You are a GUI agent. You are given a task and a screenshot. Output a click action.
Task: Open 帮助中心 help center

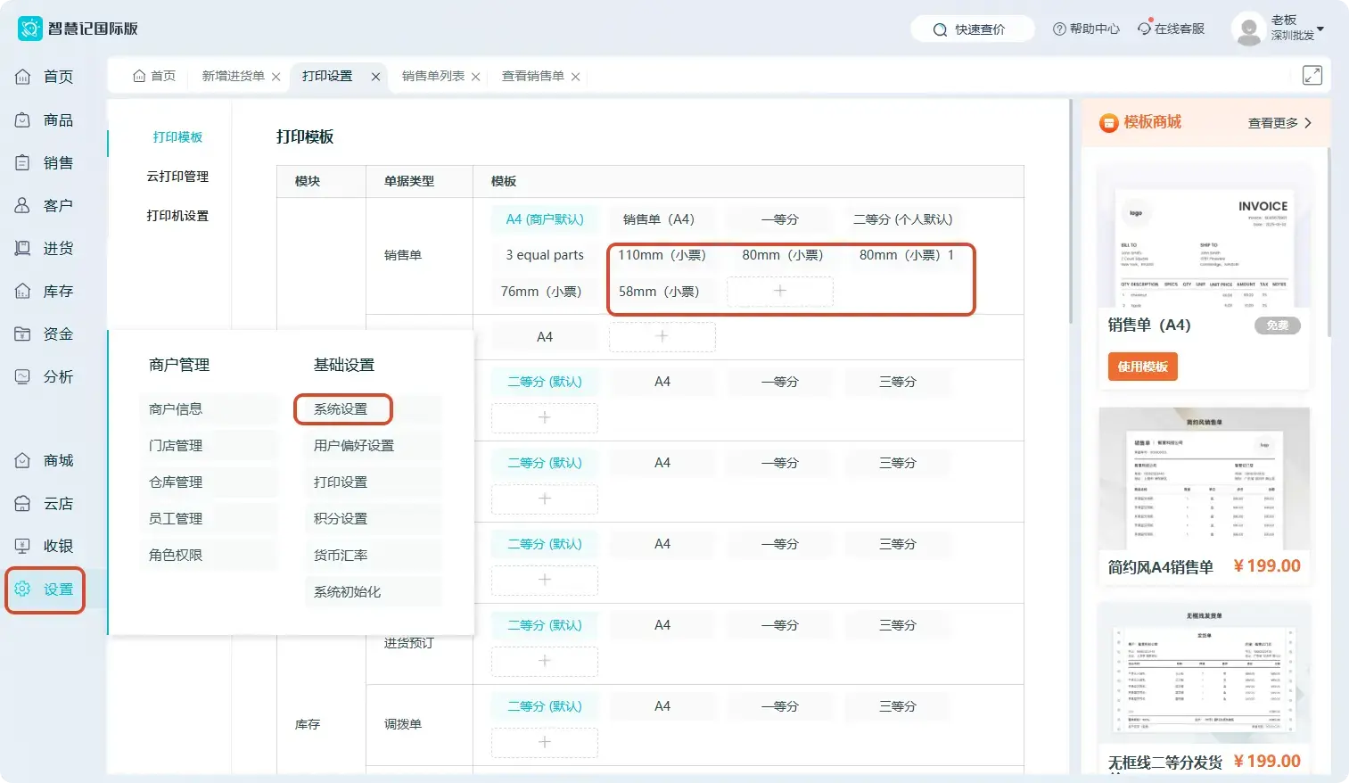[x=1086, y=29]
